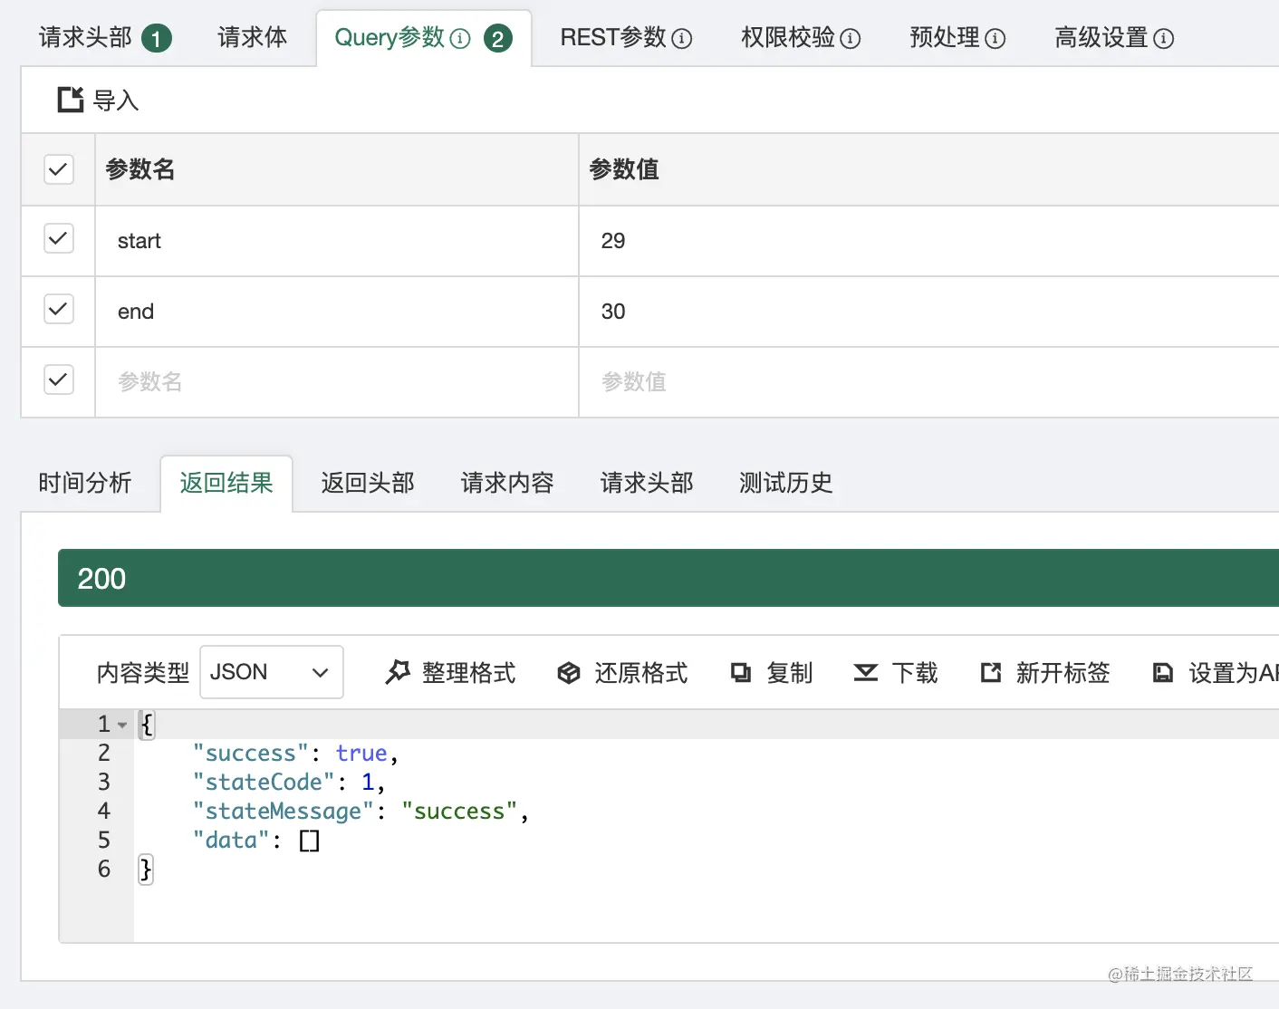Toggle the select-all checkbox in table header
This screenshot has width=1279, height=1009.
(59, 168)
